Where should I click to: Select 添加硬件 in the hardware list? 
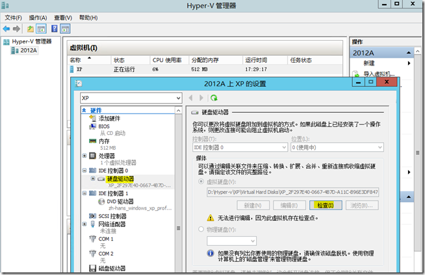(x=109, y=119)
